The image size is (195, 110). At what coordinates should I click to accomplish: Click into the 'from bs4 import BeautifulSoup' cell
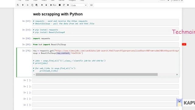click(x=105, y=45)
